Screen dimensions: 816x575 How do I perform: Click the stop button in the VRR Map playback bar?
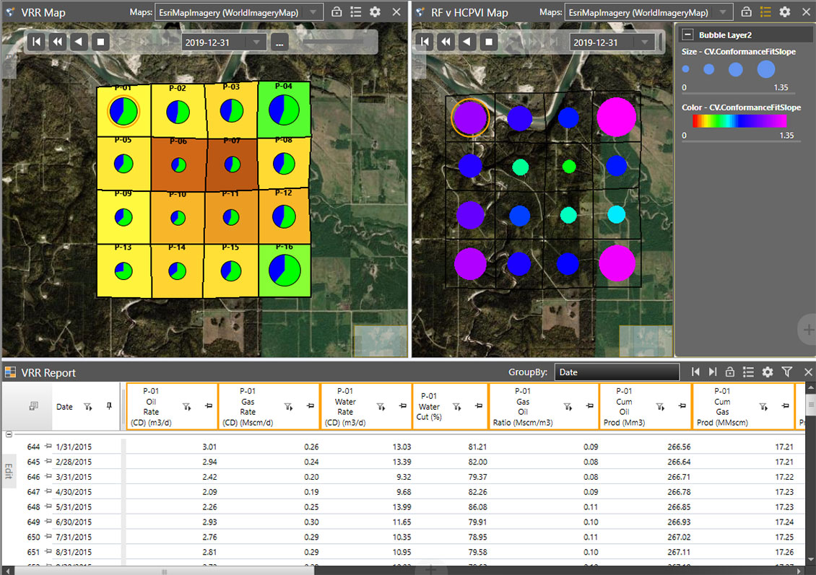[x=99, y=41]
